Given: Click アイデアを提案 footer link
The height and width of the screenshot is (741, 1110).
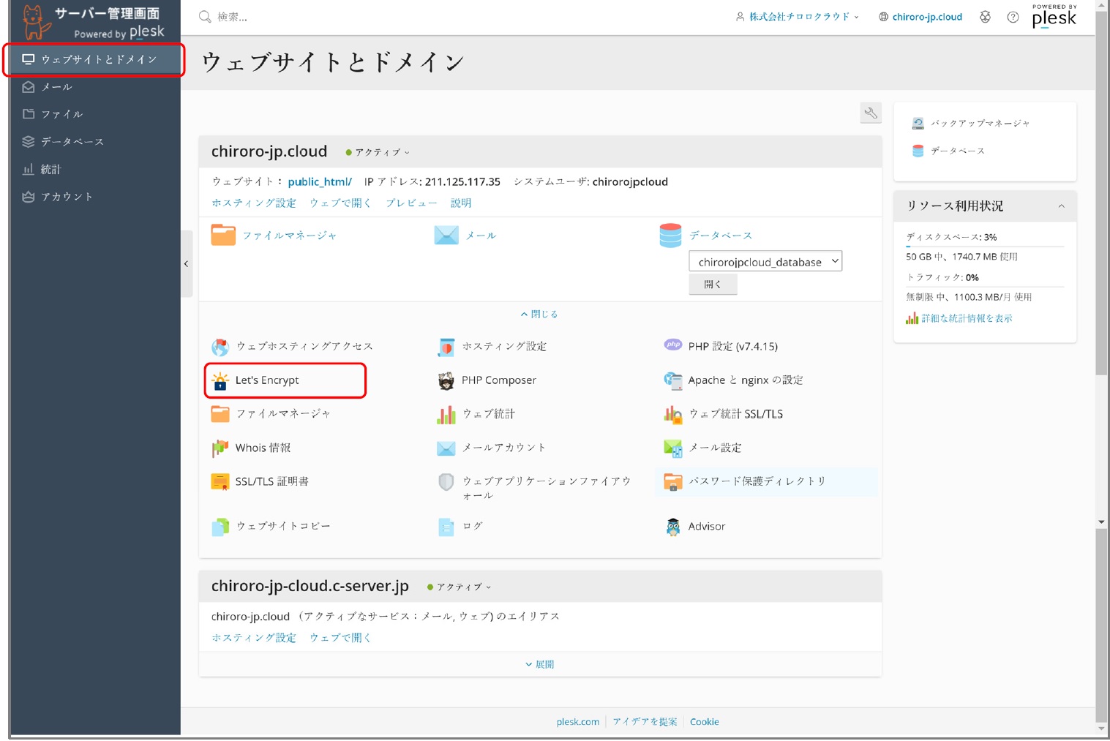Looking at the screenshot, I should pos(645,721).
